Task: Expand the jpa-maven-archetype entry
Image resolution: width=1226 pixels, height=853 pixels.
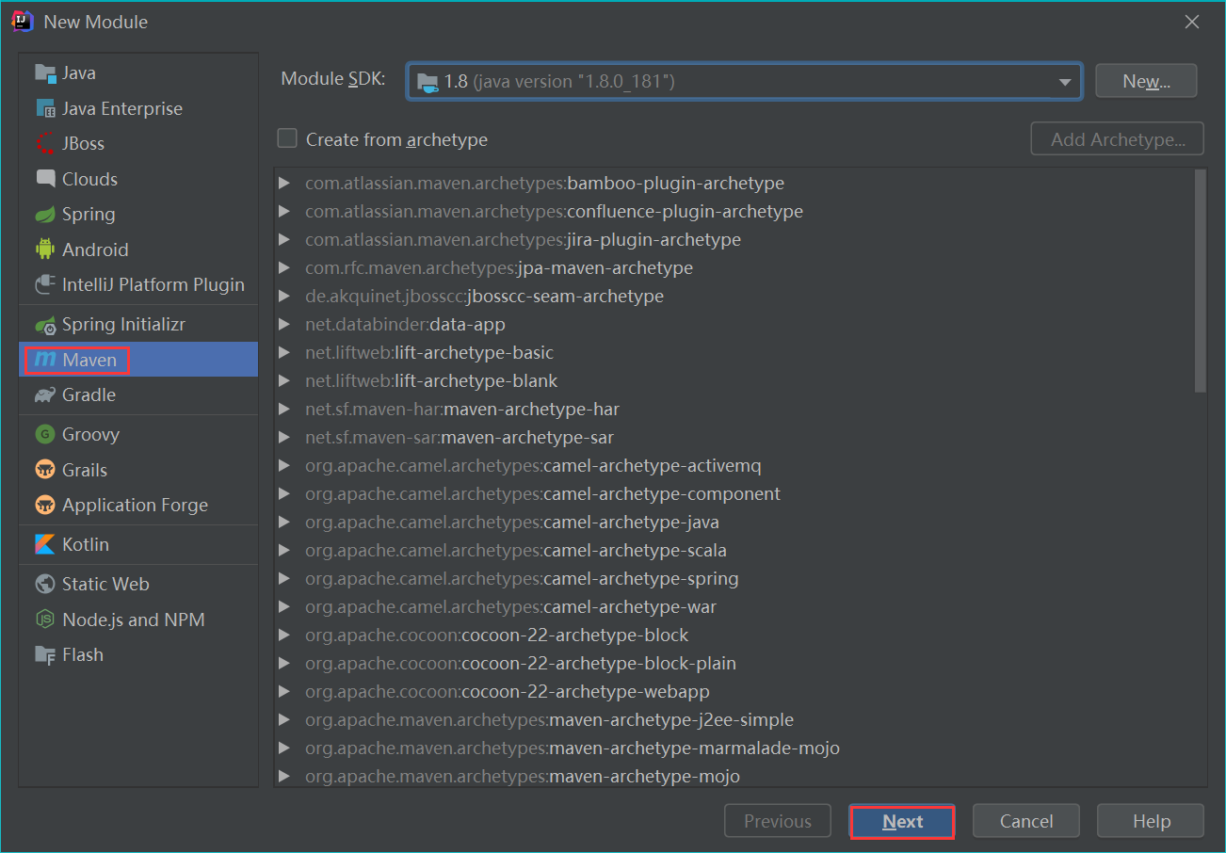Action: 284,268
